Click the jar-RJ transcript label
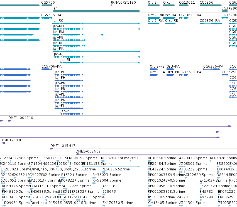 59,54
